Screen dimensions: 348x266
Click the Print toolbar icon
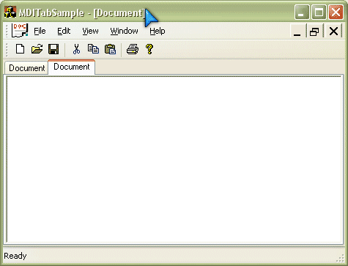click(x=133, y=49)
